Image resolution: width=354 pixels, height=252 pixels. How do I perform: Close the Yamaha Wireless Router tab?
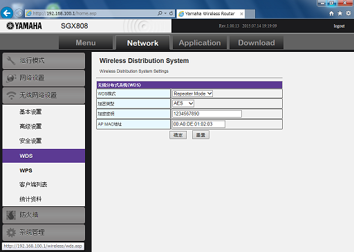coord(241,14)
